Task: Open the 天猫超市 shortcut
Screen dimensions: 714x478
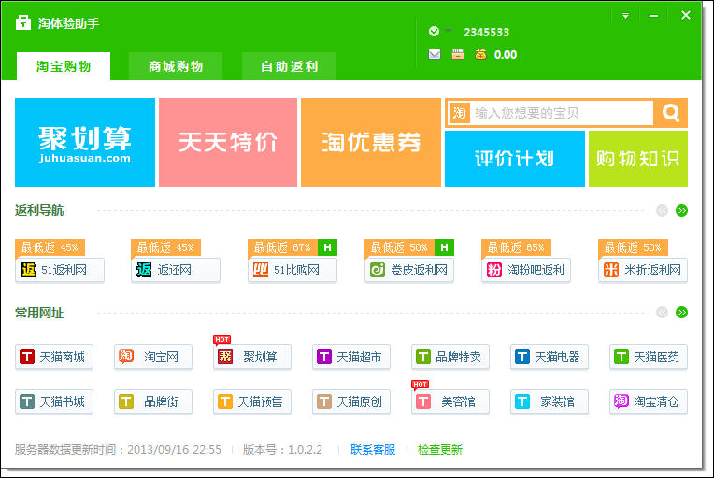Action: 351,357
